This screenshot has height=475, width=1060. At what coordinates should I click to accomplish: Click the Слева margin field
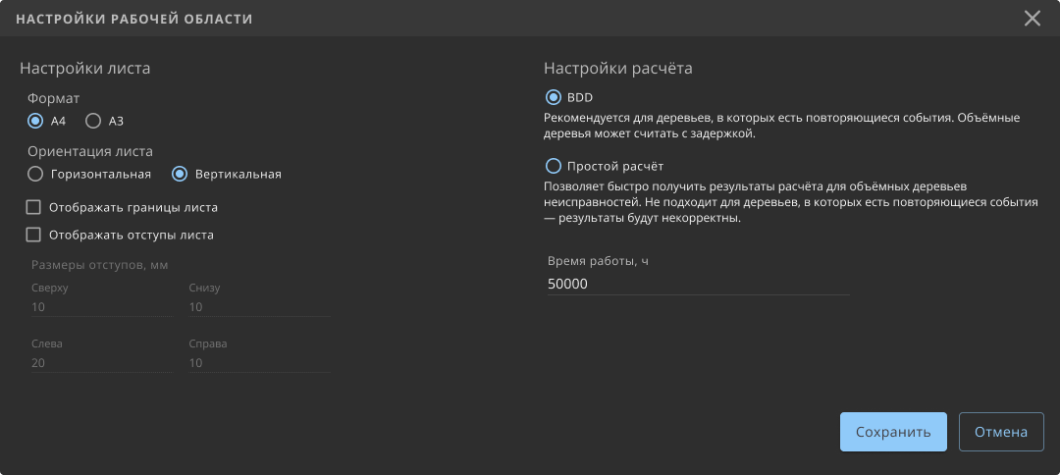click(101, 363)
